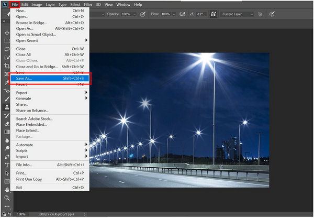The height and width of the screenshot is (218, 314).
Task: Select the Gradient tool
Action: coord(7,132)
